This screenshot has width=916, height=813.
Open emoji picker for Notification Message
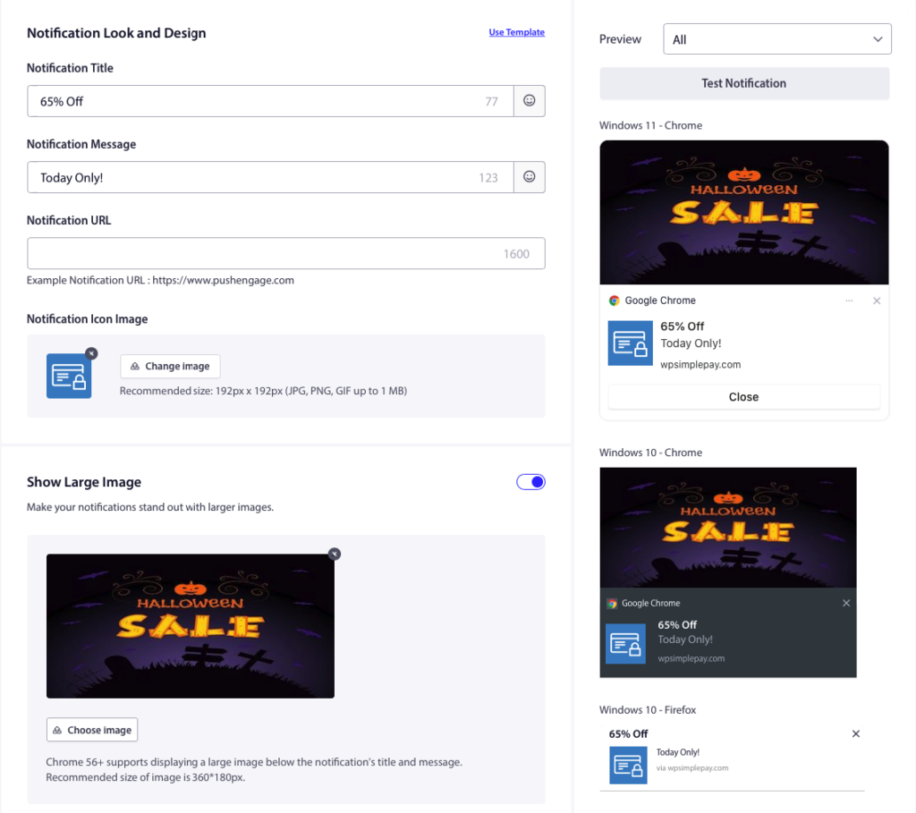[x=529, y=177]
